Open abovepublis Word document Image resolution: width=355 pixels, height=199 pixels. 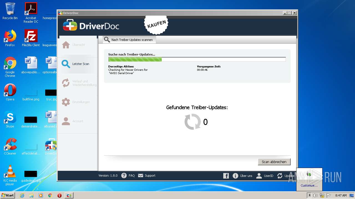[x=31, y=65]
